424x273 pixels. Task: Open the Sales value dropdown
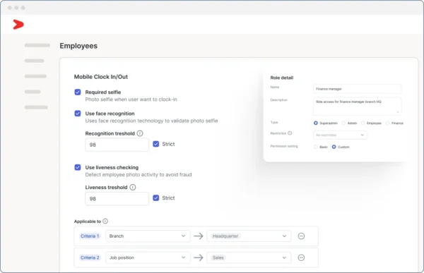(249, 257)
